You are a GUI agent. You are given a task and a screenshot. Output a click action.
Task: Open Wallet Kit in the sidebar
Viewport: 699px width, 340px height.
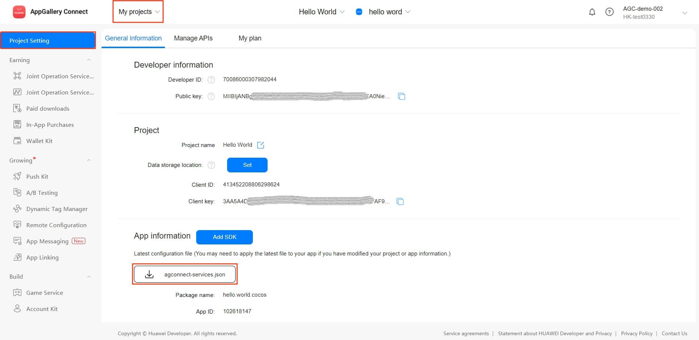pyautogui.click(x=39, y=141)
